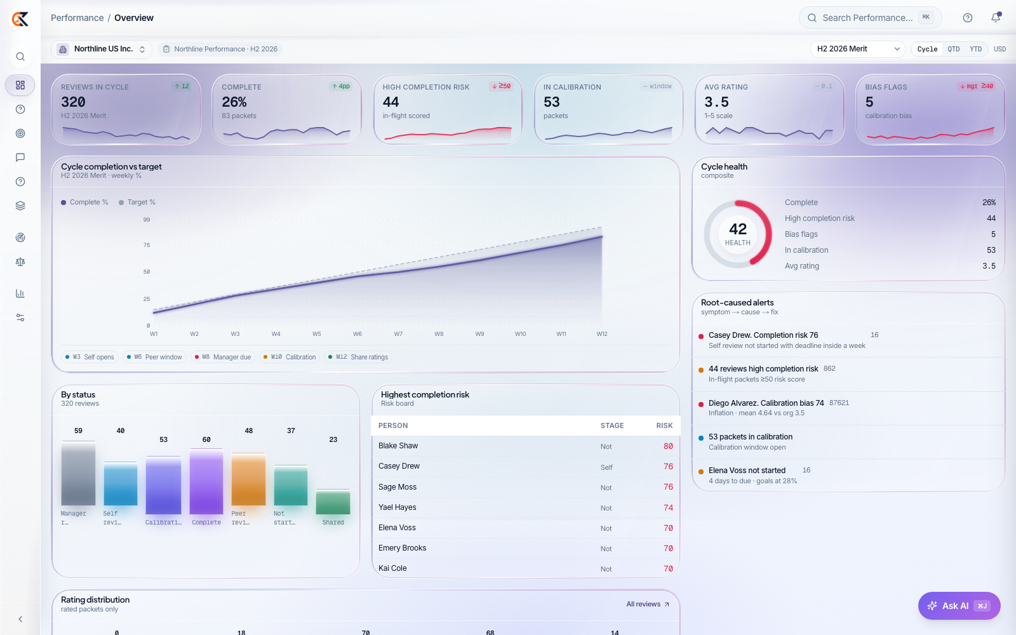1016x635 pixels.
Task: Click the W6 Peer window milestone chip
Action: [154, 357]
